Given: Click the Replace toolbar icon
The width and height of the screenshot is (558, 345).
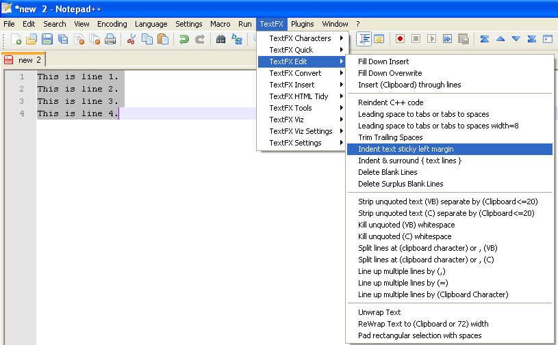Looking at the screenshot, I should click(x=237, y=39).
